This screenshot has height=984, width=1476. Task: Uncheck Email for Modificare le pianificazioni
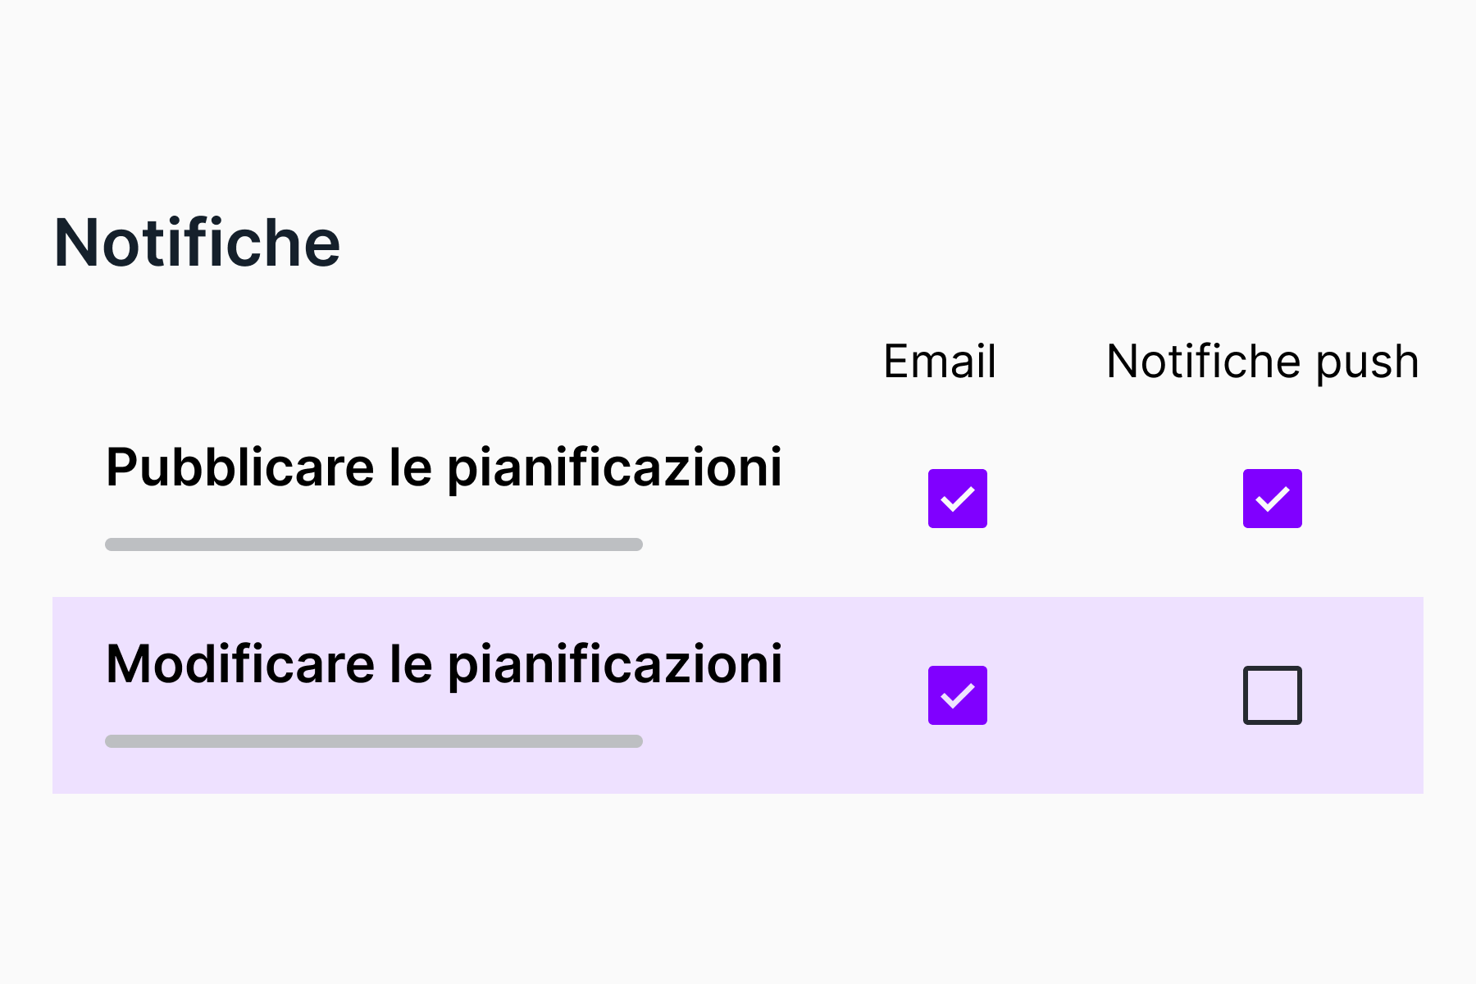957,695
